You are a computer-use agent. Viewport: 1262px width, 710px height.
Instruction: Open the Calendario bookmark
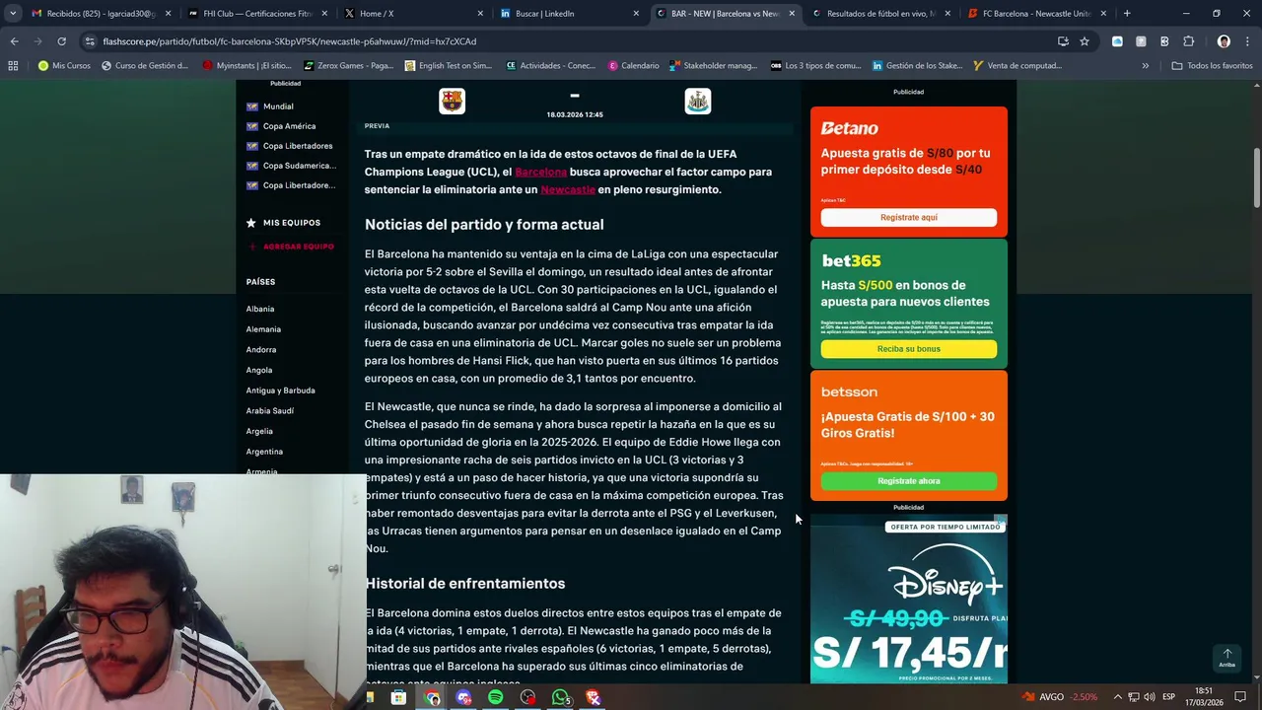[633, 65]
